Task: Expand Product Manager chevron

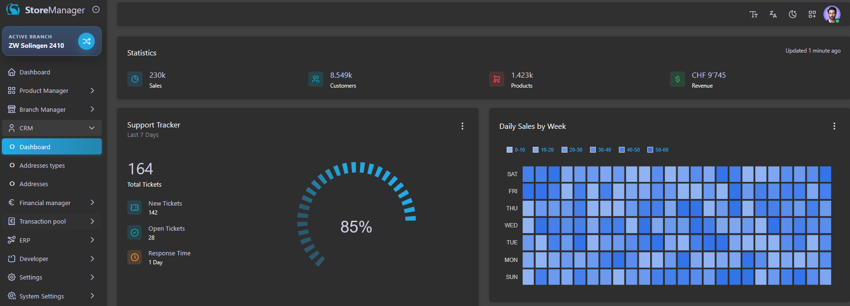Action: pos(92,90)
